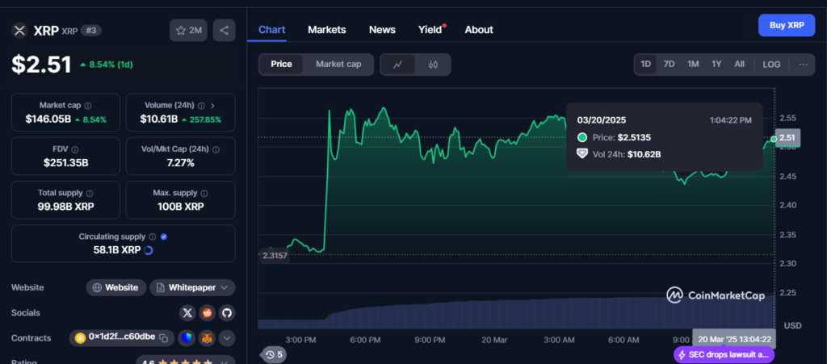Open the About tab
The width and height of the screenshot is (827, 364).
(x=479, y=30)
